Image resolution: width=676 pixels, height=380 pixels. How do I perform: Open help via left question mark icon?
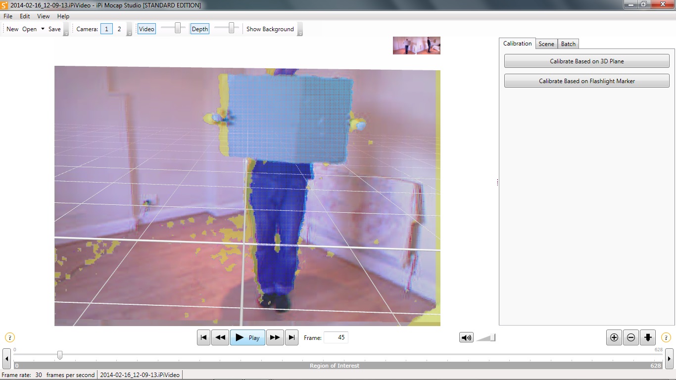(10, 337)
